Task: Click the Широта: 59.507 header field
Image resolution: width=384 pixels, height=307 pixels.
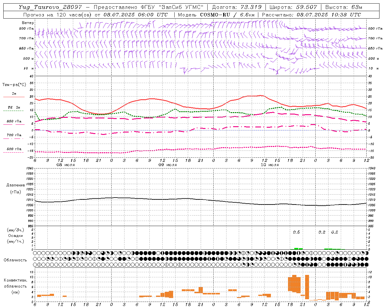Action: pos(293,7)
